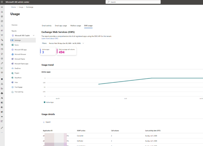
Task: Open the Microsoft Browser report icon
Action: (13, 54)
